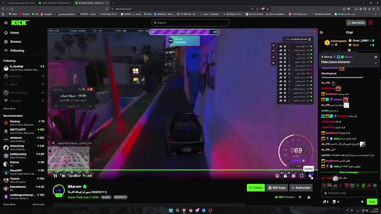Image resolution: width=381 pixels, height=214 pixels.
Task: Open Google Chrome from the taskbar
Action: [190, 210]
